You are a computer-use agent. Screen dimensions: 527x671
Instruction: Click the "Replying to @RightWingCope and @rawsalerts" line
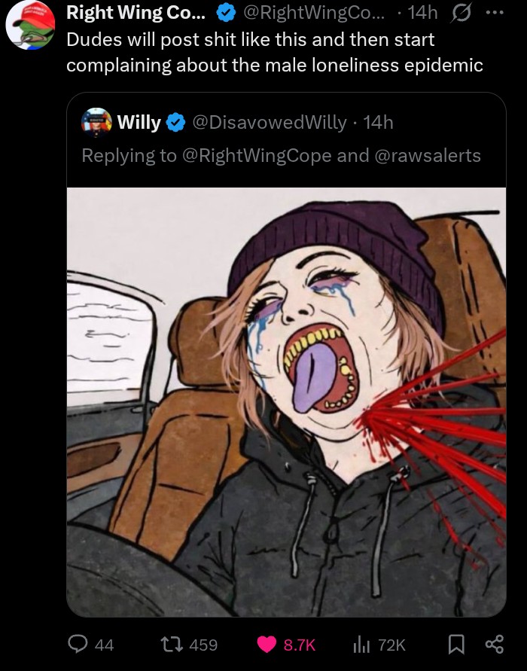(280, 155)
